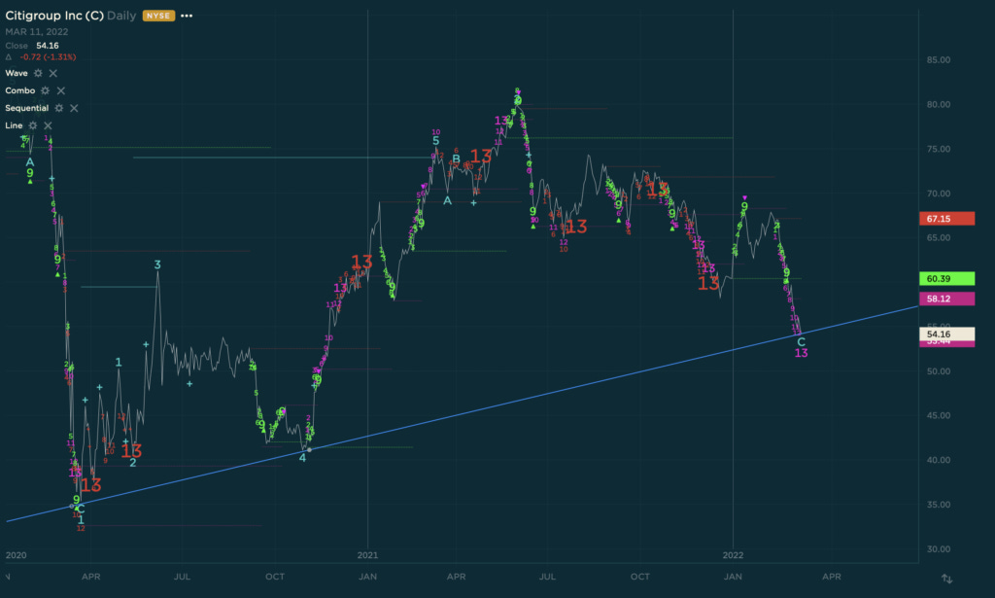This screenshot has height=598, width=995.
Task: Click the Line study label
Action: point(14,125)
